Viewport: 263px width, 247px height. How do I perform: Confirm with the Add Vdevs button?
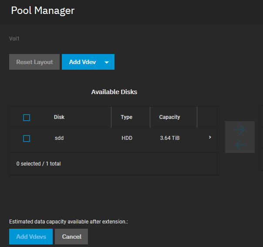(31, 237)
